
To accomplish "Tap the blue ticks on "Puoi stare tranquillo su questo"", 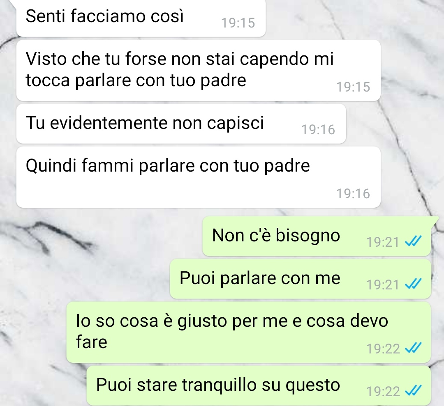I will (x=413, y=391).
